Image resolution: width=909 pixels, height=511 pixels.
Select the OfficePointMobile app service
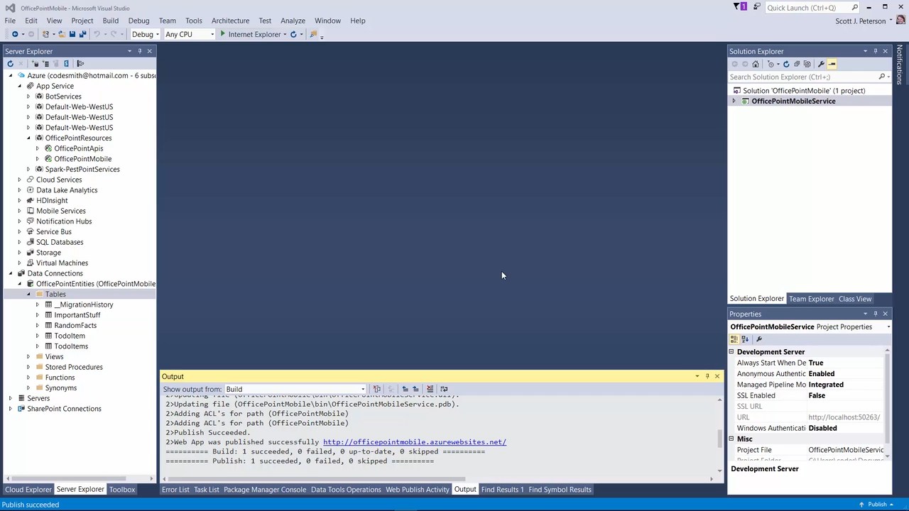click(82, 159)
